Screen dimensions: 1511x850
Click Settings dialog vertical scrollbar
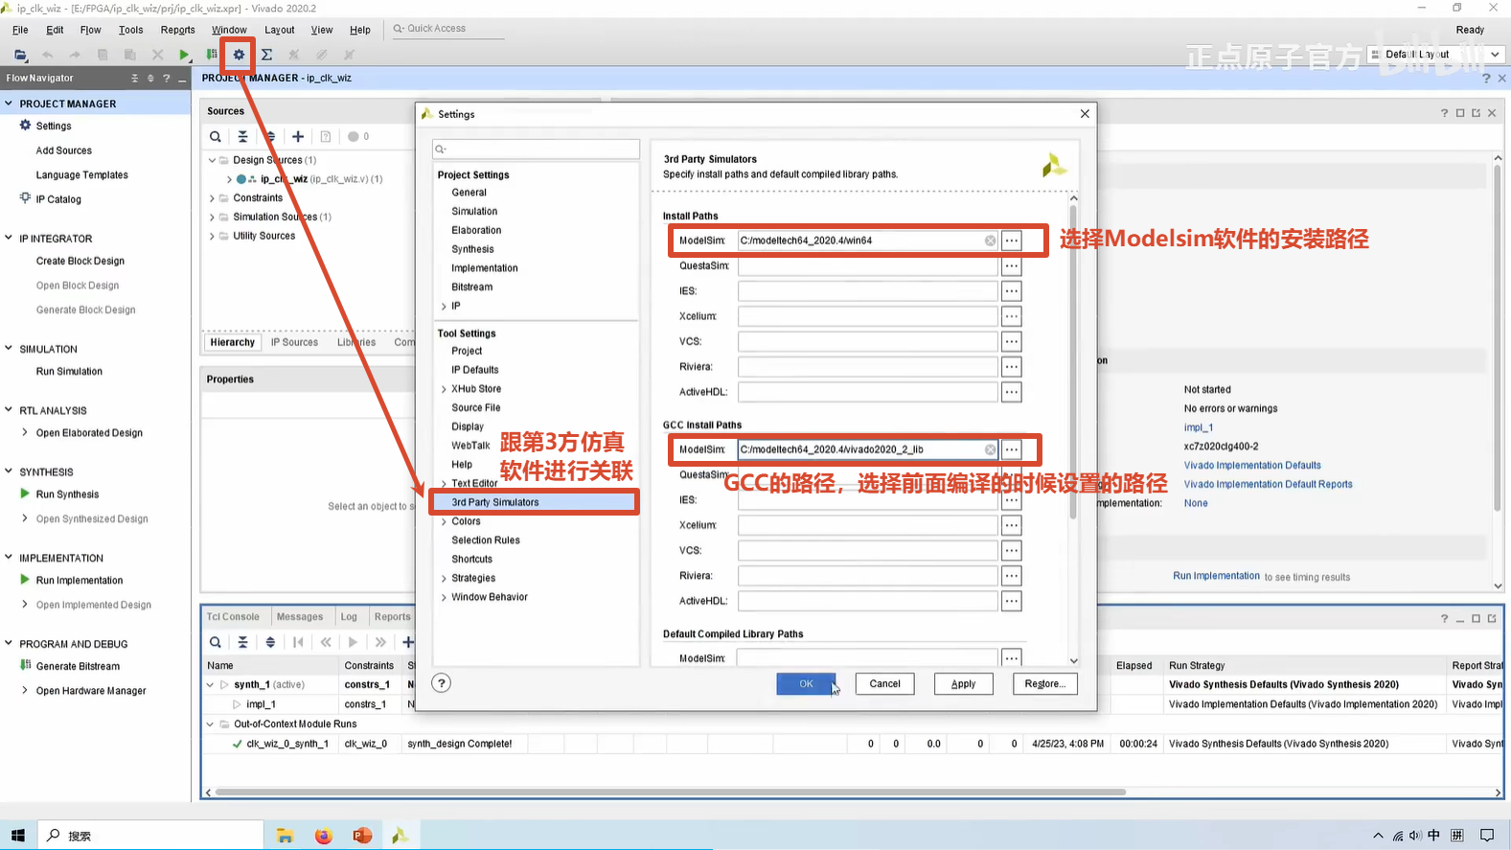pyautogui.click(x=1073, y=364)
